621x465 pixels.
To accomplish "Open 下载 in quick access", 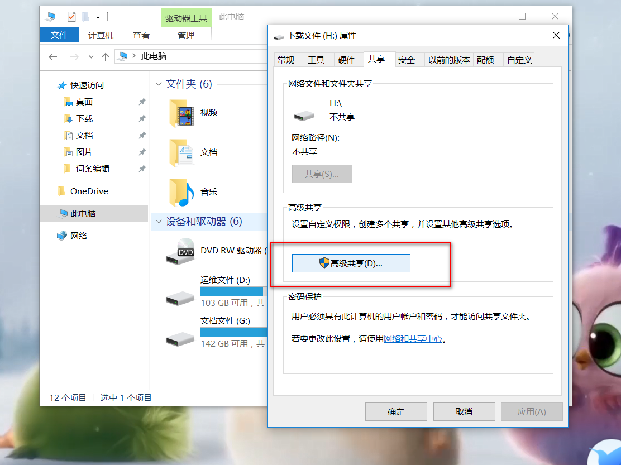I will 84,119.
